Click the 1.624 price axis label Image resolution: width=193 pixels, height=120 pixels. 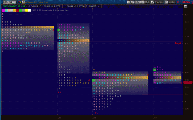click(x=186, y=15)
